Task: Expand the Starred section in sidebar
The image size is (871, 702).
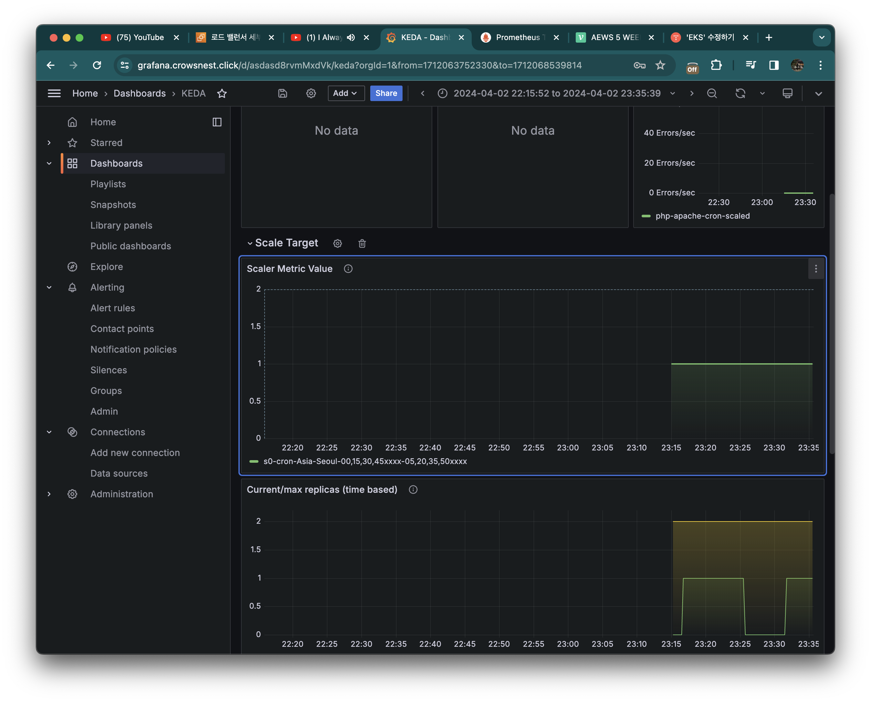Action: 49,143
